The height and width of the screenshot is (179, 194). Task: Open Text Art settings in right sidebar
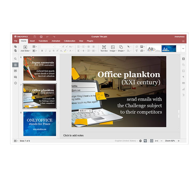pyautogui.click(x=184, y=95)
